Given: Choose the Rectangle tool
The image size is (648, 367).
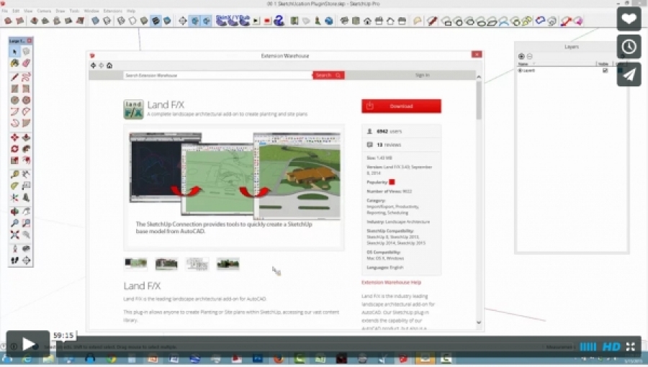Looking at the screenshot, I should pyautogui.click(x=15, y=89).
